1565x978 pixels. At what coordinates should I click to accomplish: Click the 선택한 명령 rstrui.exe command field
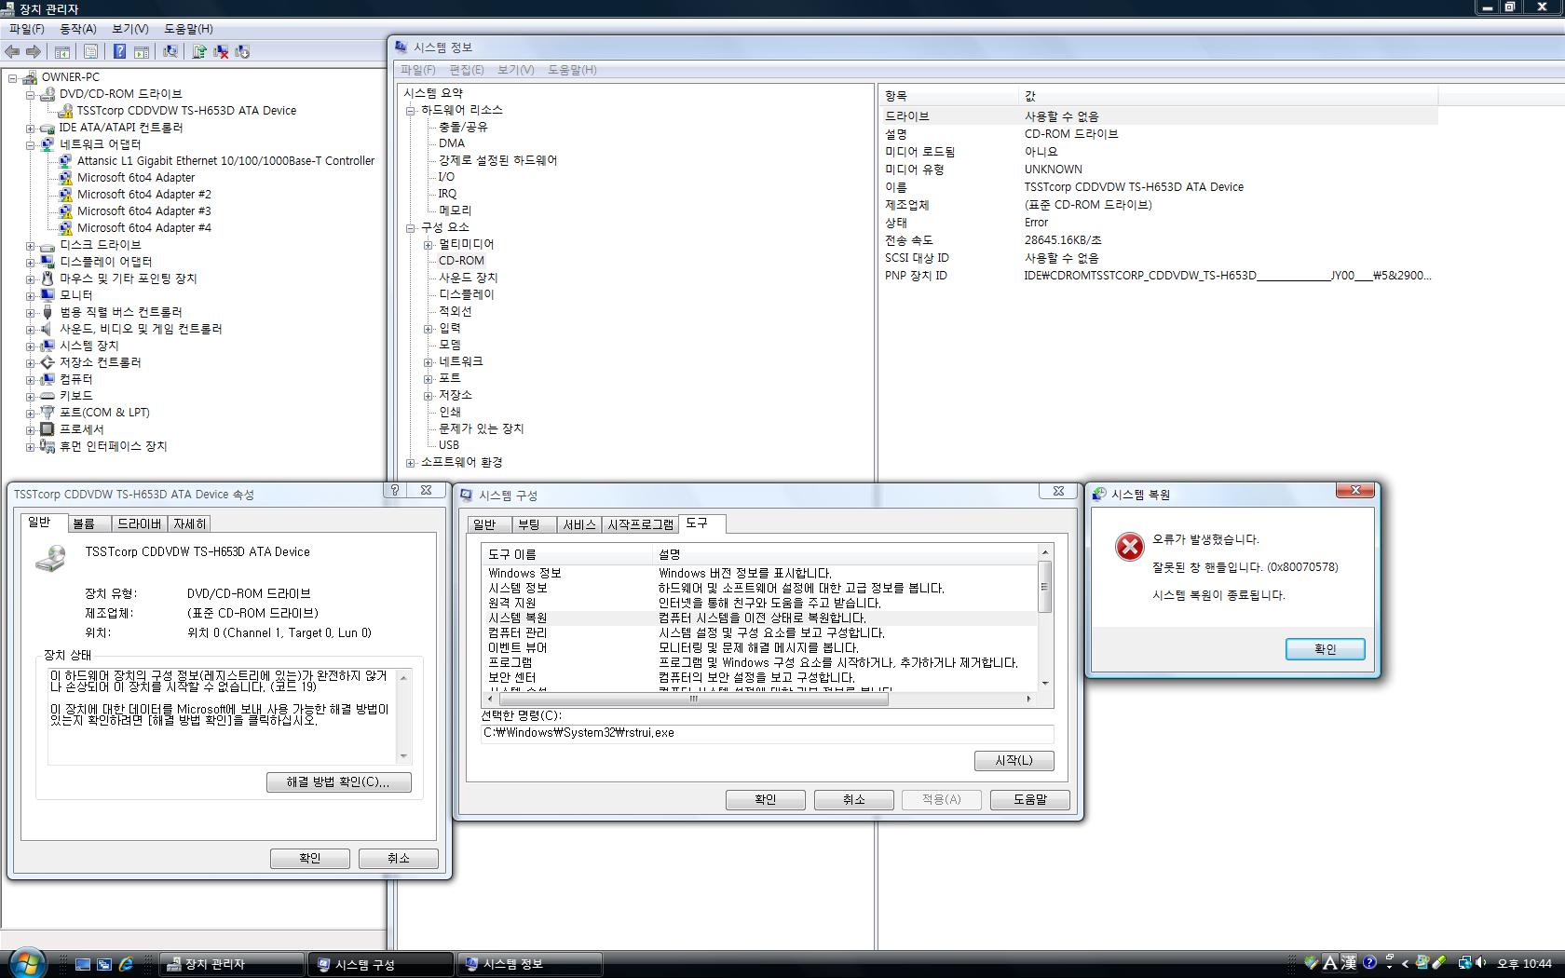pyautogui.click(x=767, y=733)
